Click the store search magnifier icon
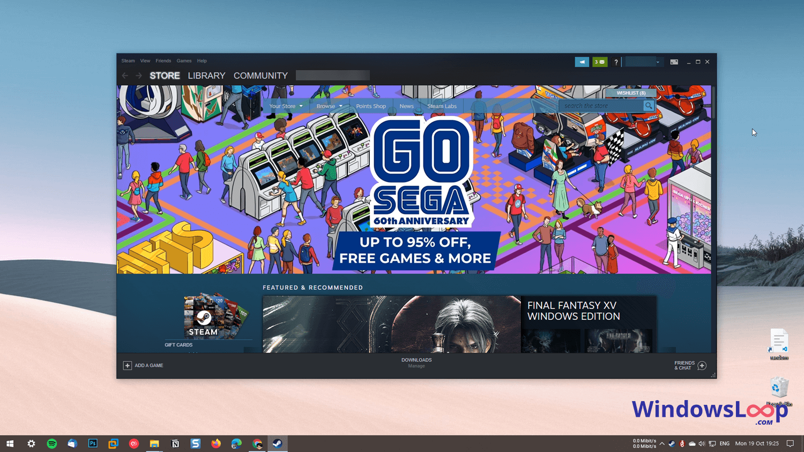This screenshot has width=804, height=452. [x=649, y=106]
